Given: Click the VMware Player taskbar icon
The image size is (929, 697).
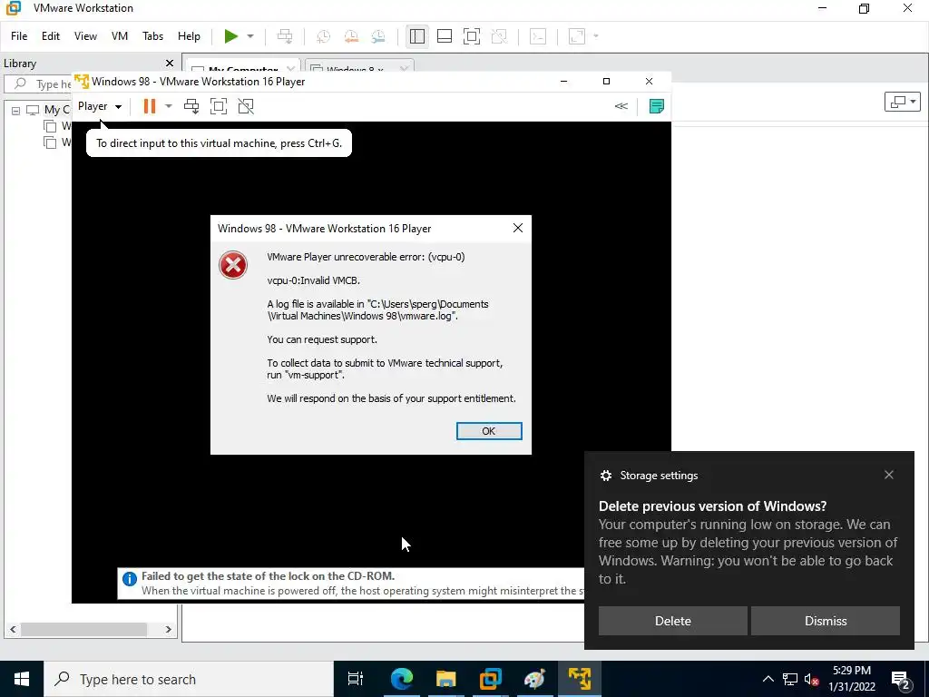Looking at the screenshot, I should click(x=579, y=679).
